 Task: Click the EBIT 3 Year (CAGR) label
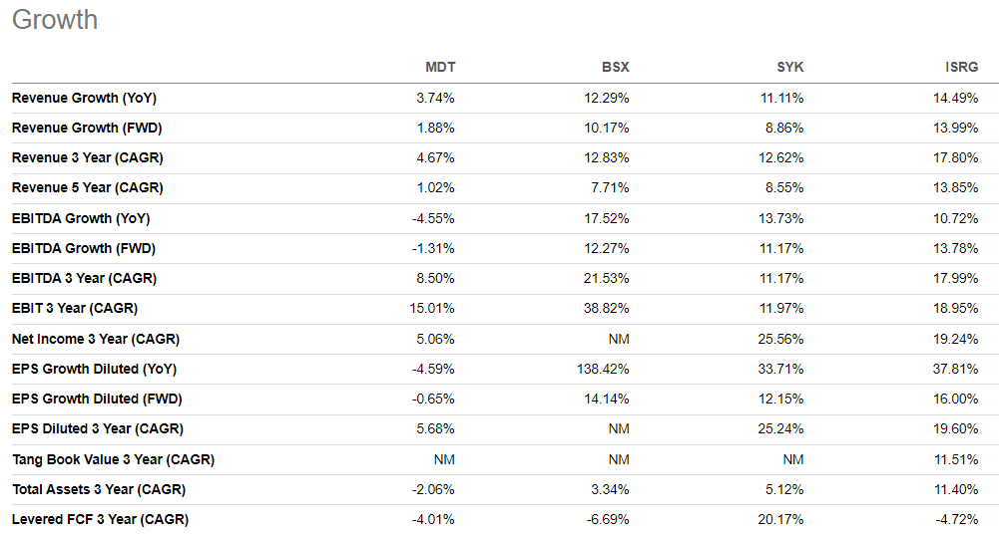point(75,309)
